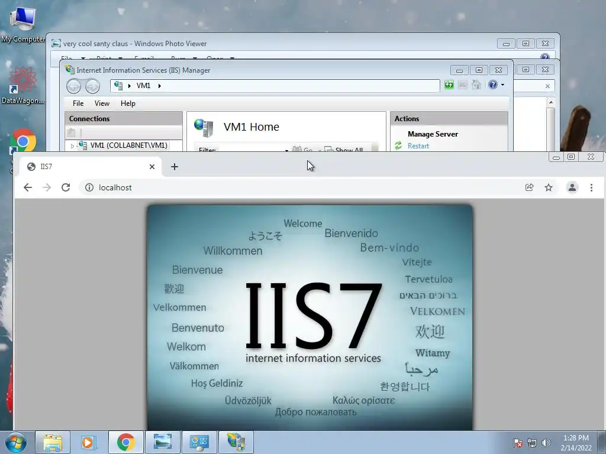Switch to Chrome in the taskbar

125,442
